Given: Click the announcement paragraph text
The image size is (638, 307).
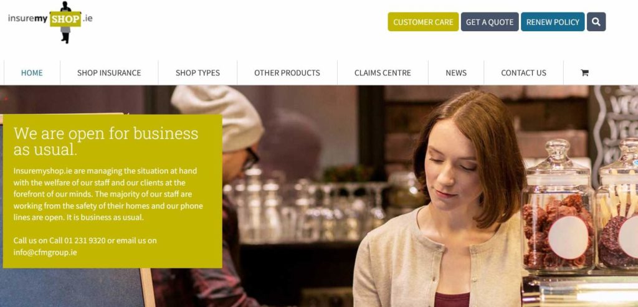Looking at the screenshot, I should [108, 194].
